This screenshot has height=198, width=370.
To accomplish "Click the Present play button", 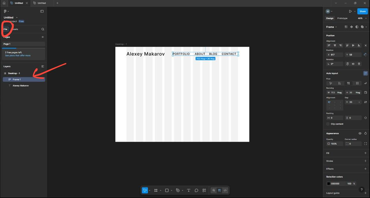I will pos(350,11).
